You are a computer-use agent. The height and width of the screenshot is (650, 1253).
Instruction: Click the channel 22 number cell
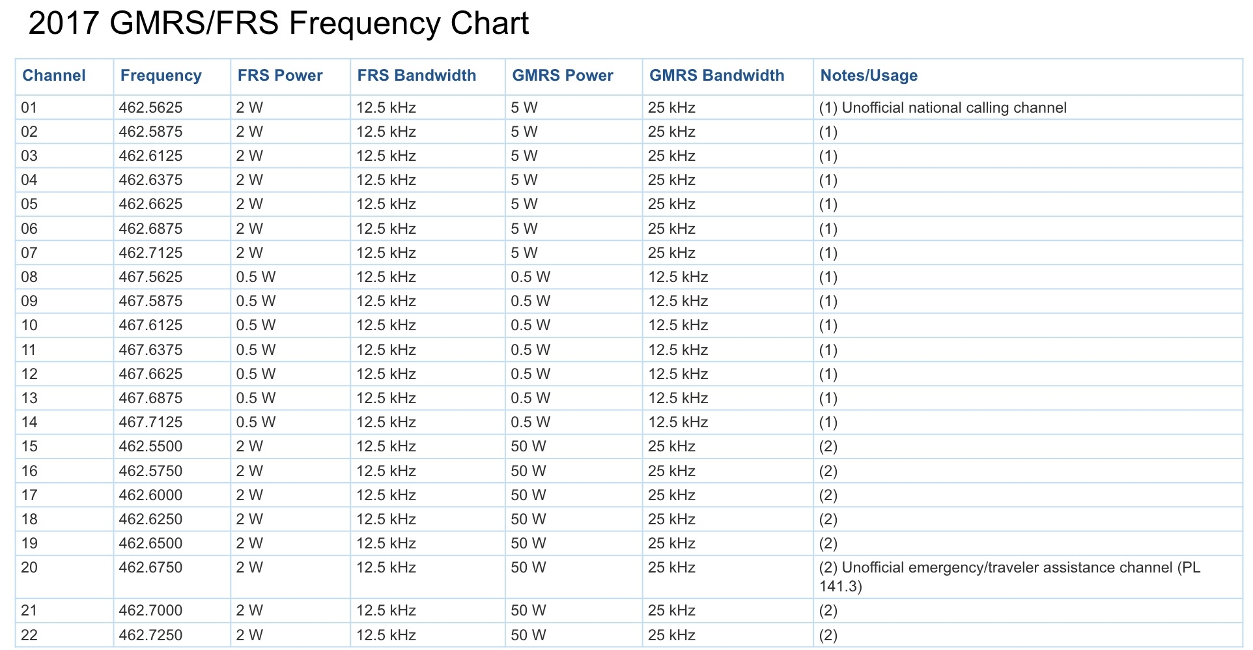(29, 635)
